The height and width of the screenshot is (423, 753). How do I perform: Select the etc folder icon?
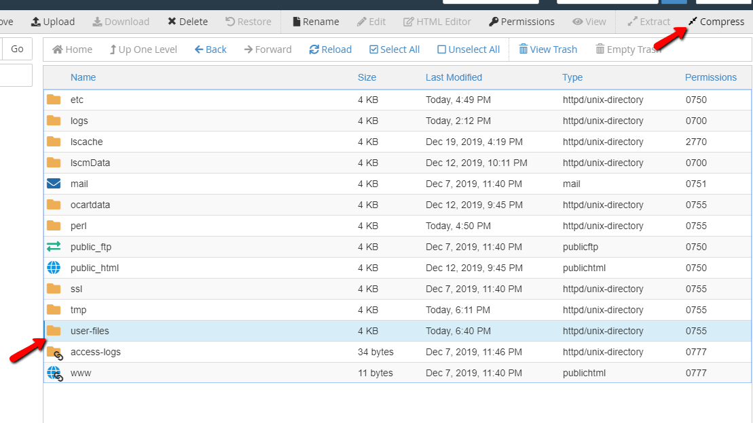[x=54, y=99]
